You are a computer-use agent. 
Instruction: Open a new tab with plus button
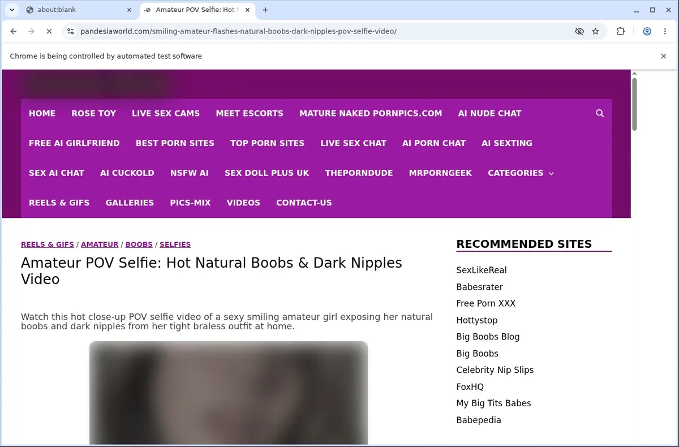pyautogui.click(x=265, y=10)
